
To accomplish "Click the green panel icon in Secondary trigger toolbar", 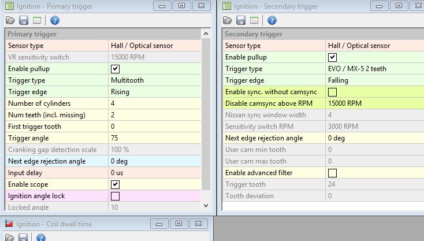I will pyautogui.click(x=254, y=20).
